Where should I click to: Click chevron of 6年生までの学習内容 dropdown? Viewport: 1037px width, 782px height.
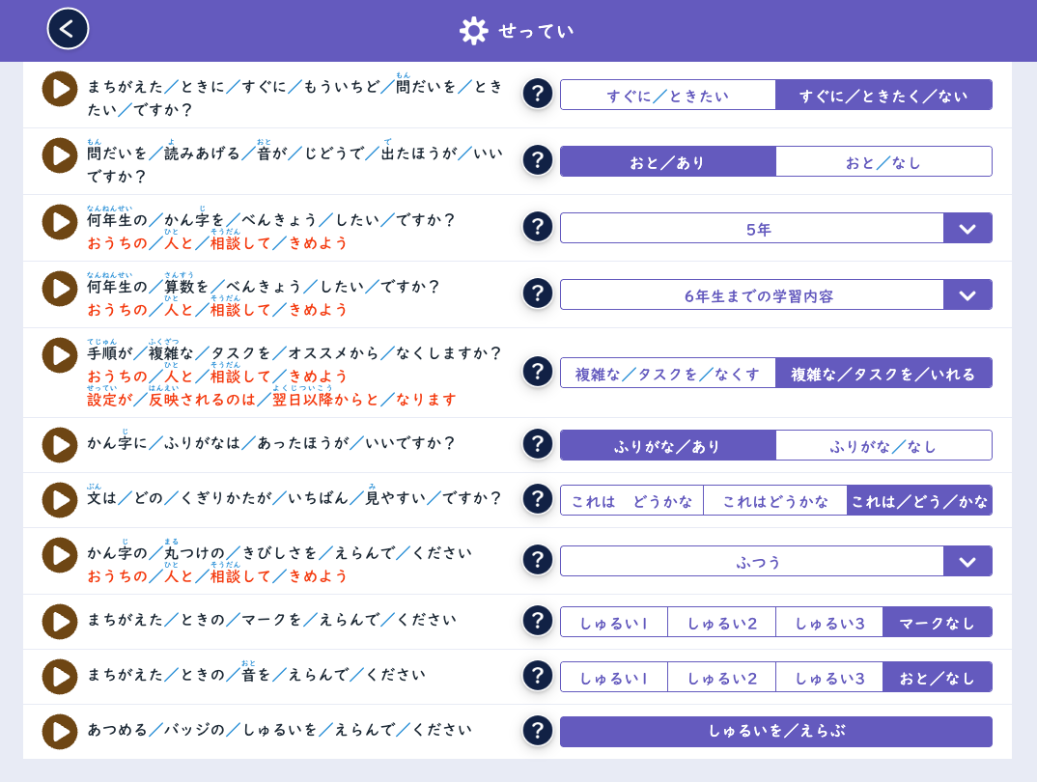tap(967, 294)
